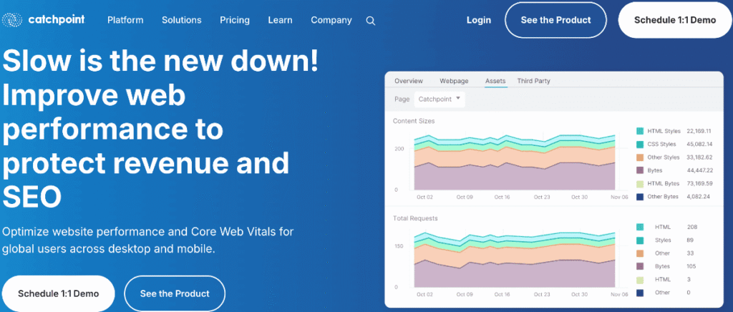The image size is (733, 312).
Task: Click the HTML Styles legend swatch
Action: 640,131
